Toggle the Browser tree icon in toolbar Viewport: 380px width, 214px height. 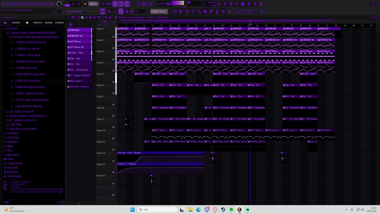[199, 11]
